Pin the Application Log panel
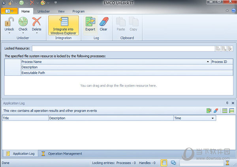237x167 pixels. [227, 103]
